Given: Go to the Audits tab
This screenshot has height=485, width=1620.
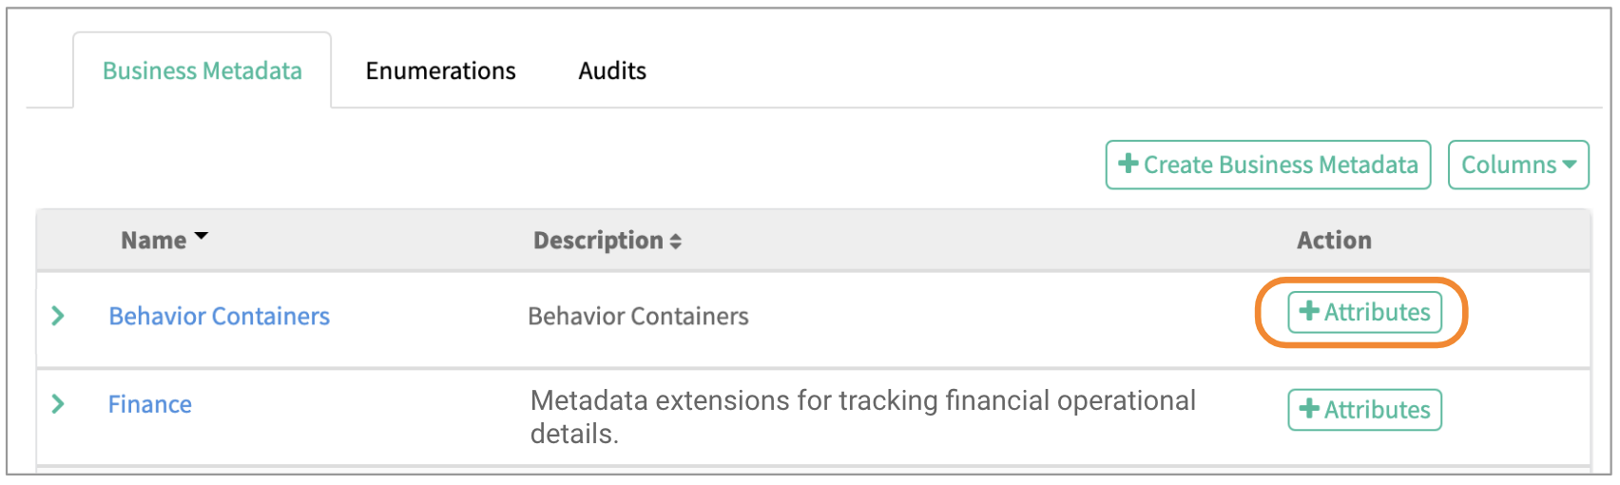Looking at the screenshot, I should pos(612,71).
